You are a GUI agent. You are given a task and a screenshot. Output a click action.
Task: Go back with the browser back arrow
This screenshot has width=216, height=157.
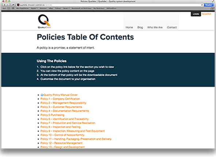point(4,5)
